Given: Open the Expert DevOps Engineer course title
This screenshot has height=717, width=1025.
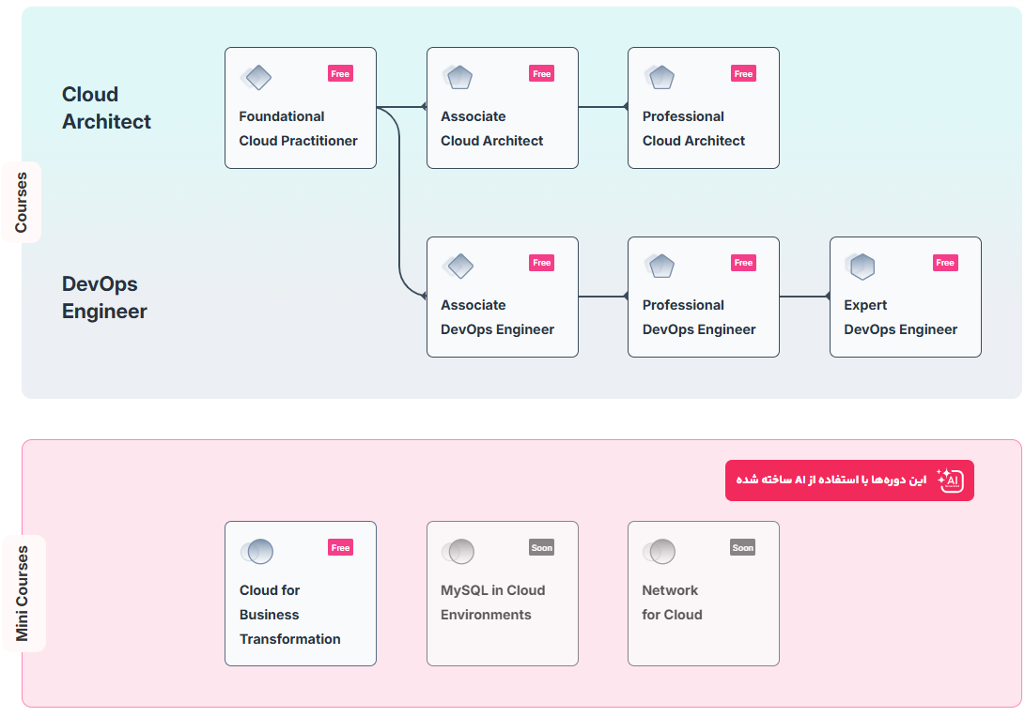Looking at the screenshot, I should 900,317.
